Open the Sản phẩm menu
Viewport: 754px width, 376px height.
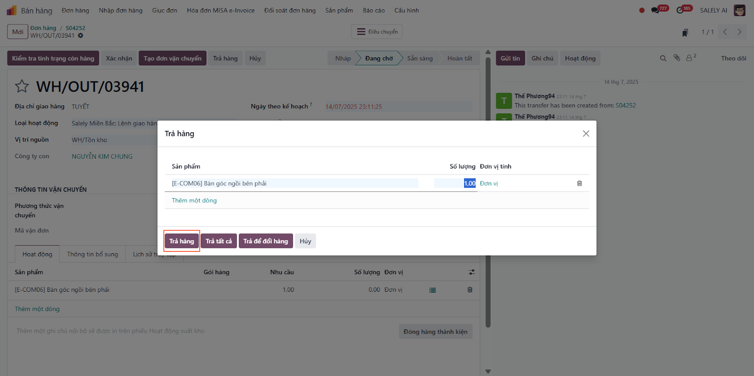pos(339,10)
